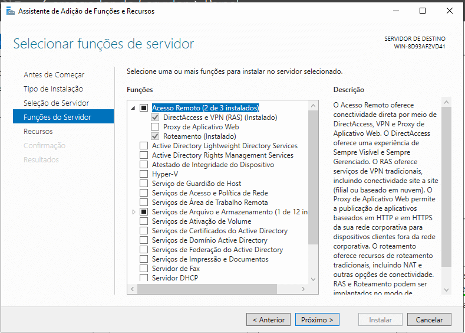The image size is (465, 333).
Task: Toggle Serviços de Arquivo e Armazenamento checkbox
Action: point(144,212)
